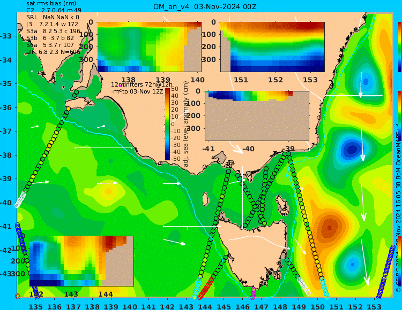
Task: Click the title 'OM_an_v4 03-Nov-2024 00Z'
Action: point(205,6)
